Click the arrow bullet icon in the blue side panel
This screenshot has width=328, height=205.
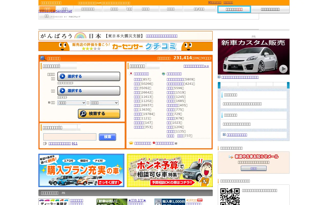224,135
